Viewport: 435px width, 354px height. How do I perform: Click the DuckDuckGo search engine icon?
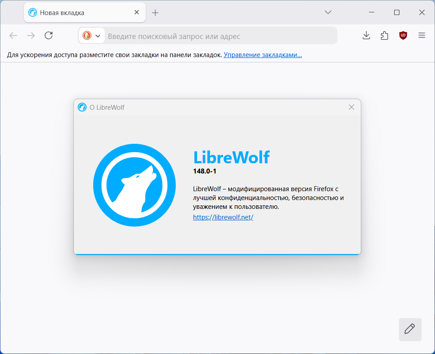pos(87,35)
